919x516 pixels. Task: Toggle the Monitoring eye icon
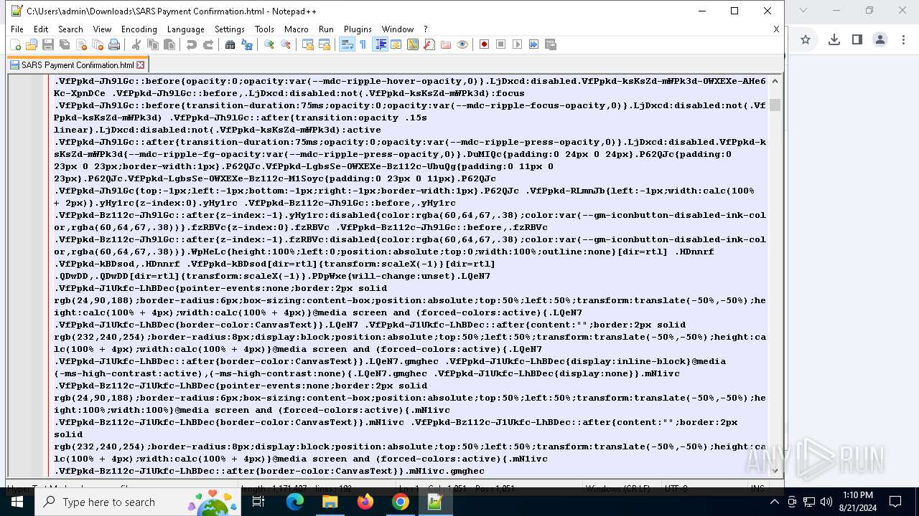pos(462,44)
